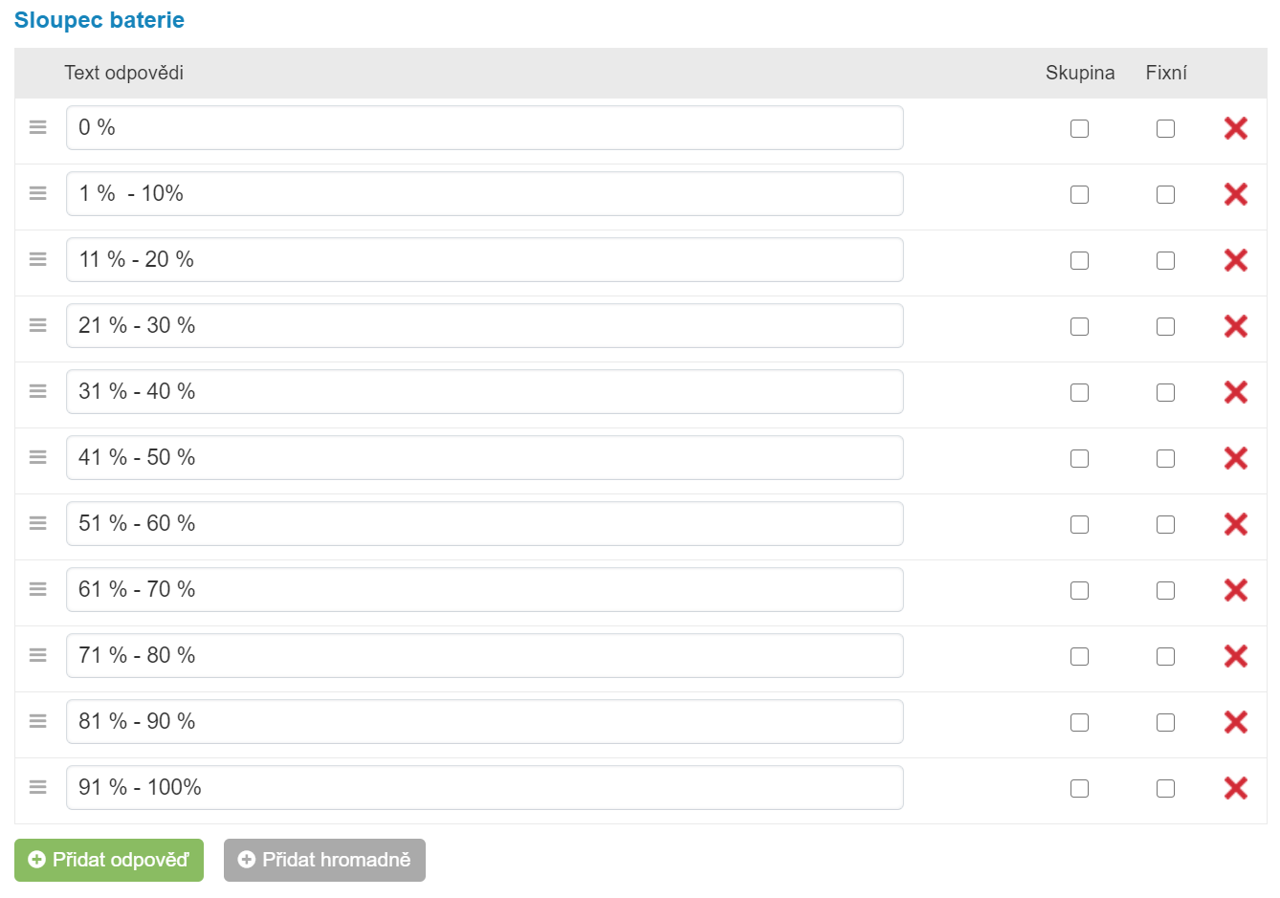Click the "Přidat hromadně" button
This screenshot has height=898, width=1280.
pyautogui.click(x=324, y=860)
